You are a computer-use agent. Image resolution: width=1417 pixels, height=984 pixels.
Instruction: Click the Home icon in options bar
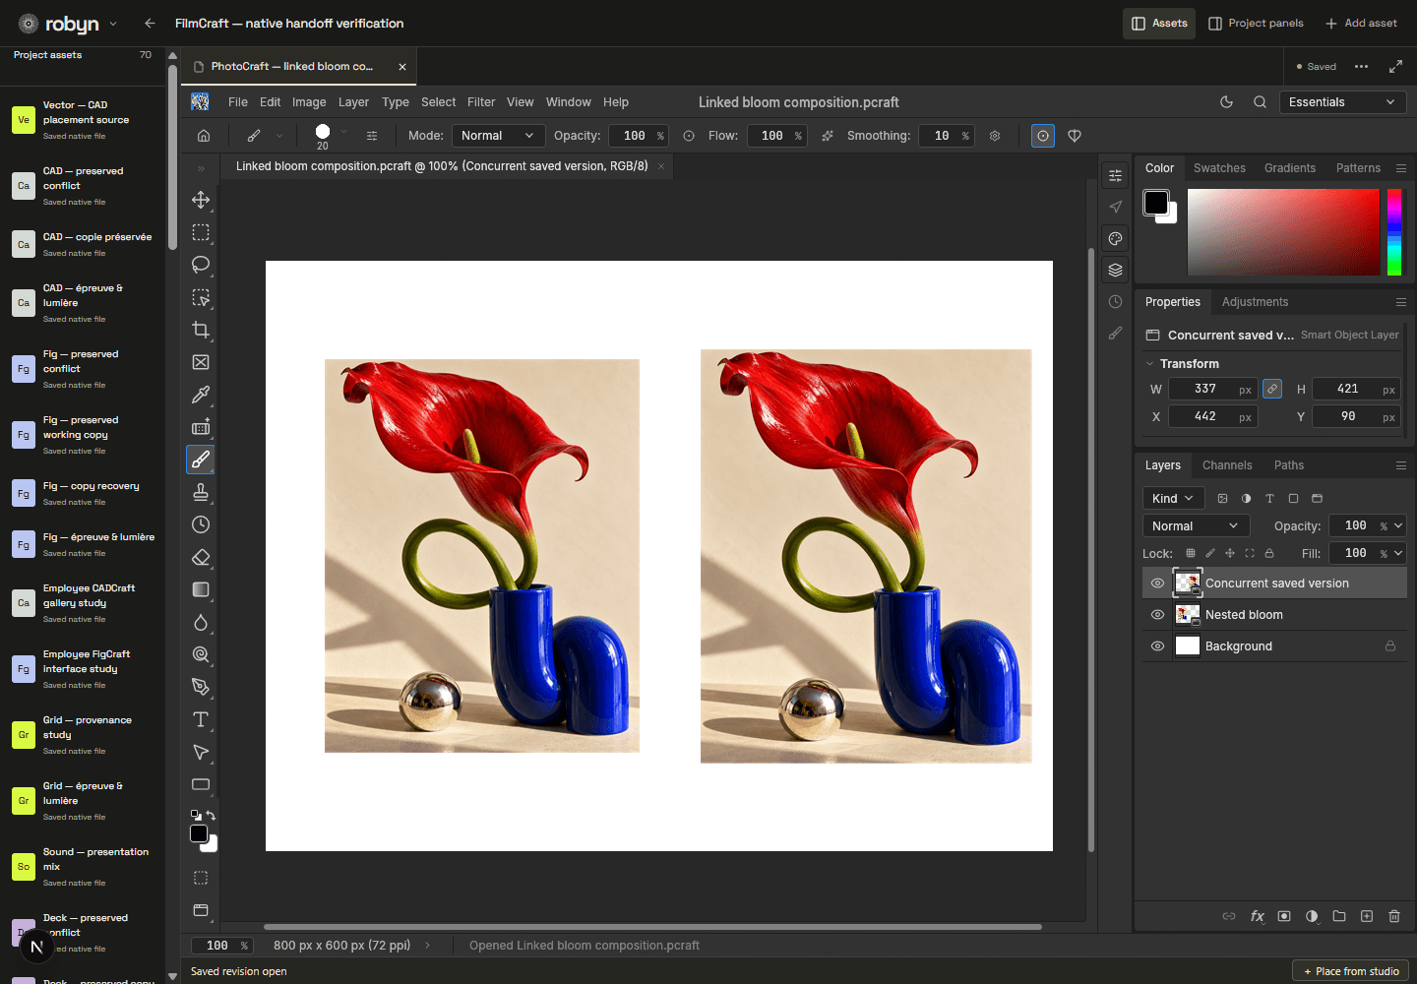tap(204, 136)
